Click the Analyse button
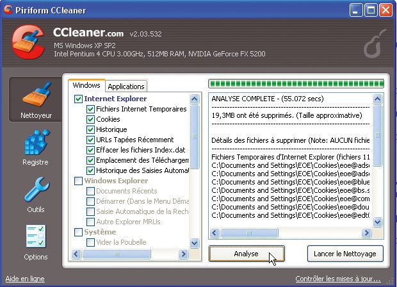397x287 pixels. pyautogui.click(x=246, y=254)
